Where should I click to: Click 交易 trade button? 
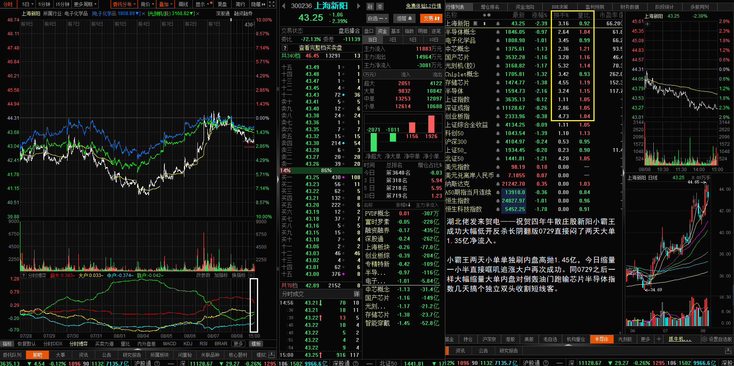(432, 18)
